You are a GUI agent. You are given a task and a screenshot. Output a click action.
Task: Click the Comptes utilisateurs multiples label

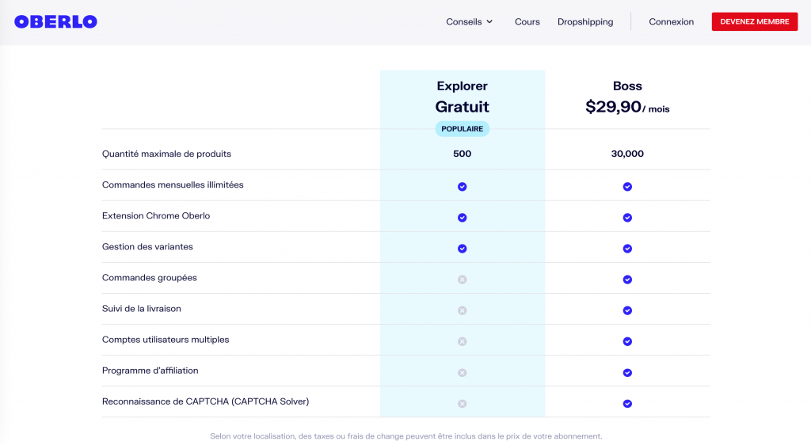click(166, 340)
